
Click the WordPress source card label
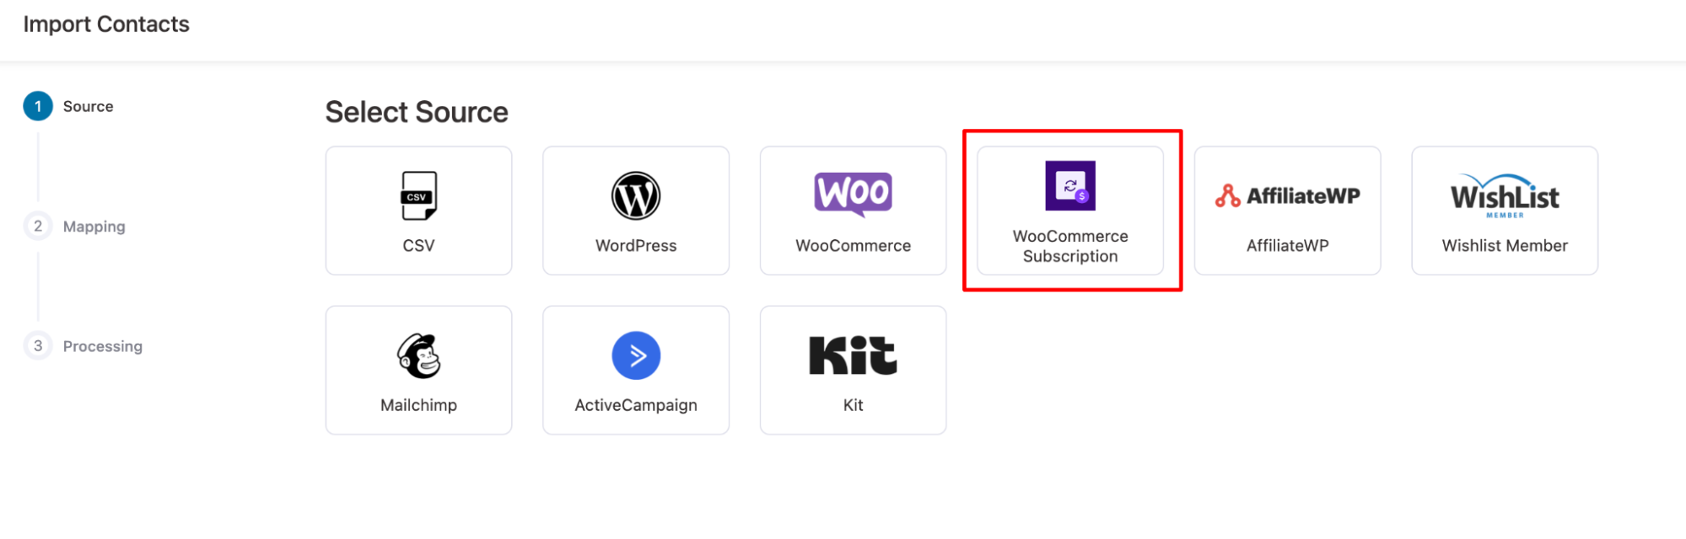635,245
